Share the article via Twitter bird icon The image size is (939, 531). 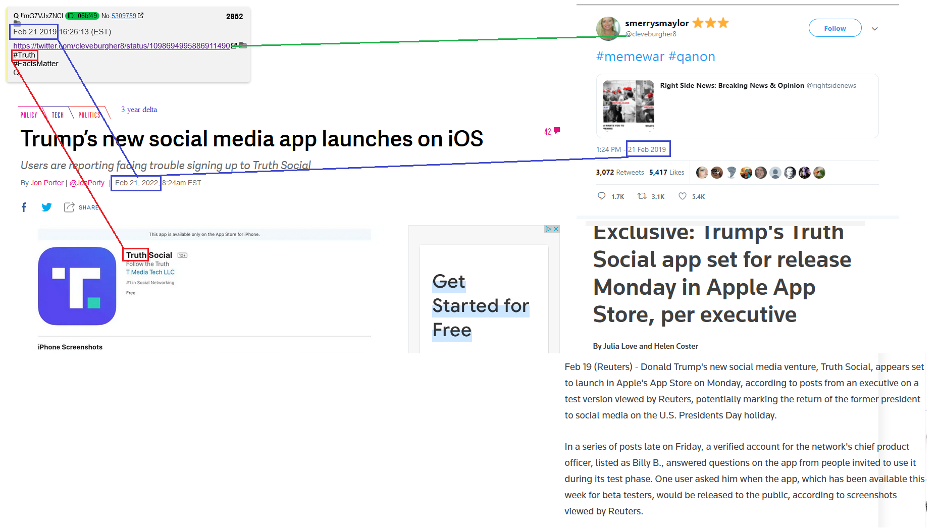click(x=46, y=207)
